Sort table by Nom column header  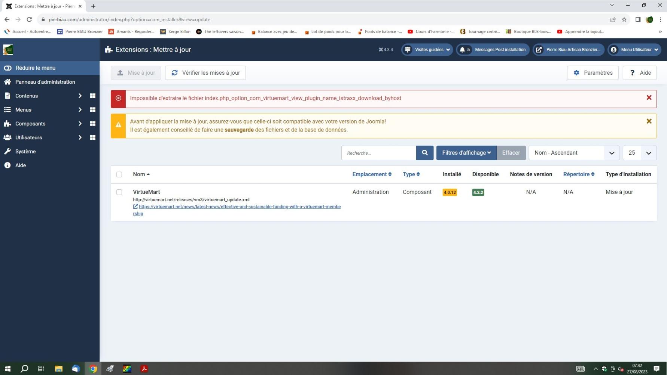pyautogui.click(x=141, y=174)
